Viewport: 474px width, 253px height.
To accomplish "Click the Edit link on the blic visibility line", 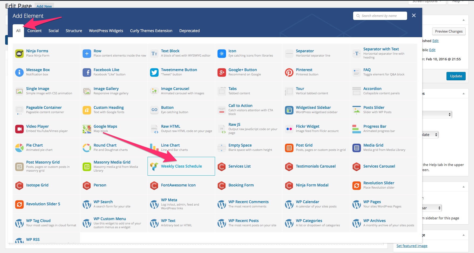I will click(432, 50).
